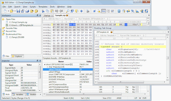Click the floating window horizontal scrollbar

(121, 82)
